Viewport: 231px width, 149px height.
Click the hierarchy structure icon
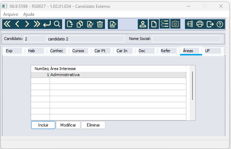190,24
